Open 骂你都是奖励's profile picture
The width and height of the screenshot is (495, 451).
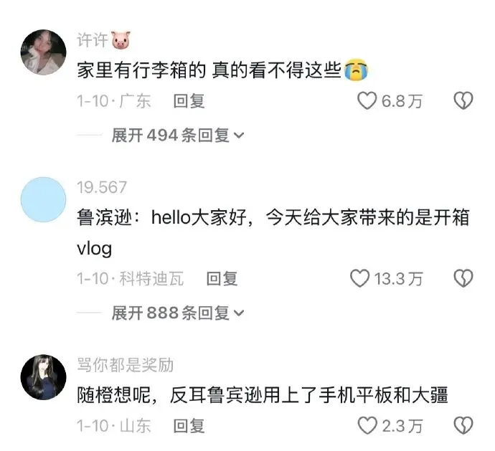click(x=44, y=377)
